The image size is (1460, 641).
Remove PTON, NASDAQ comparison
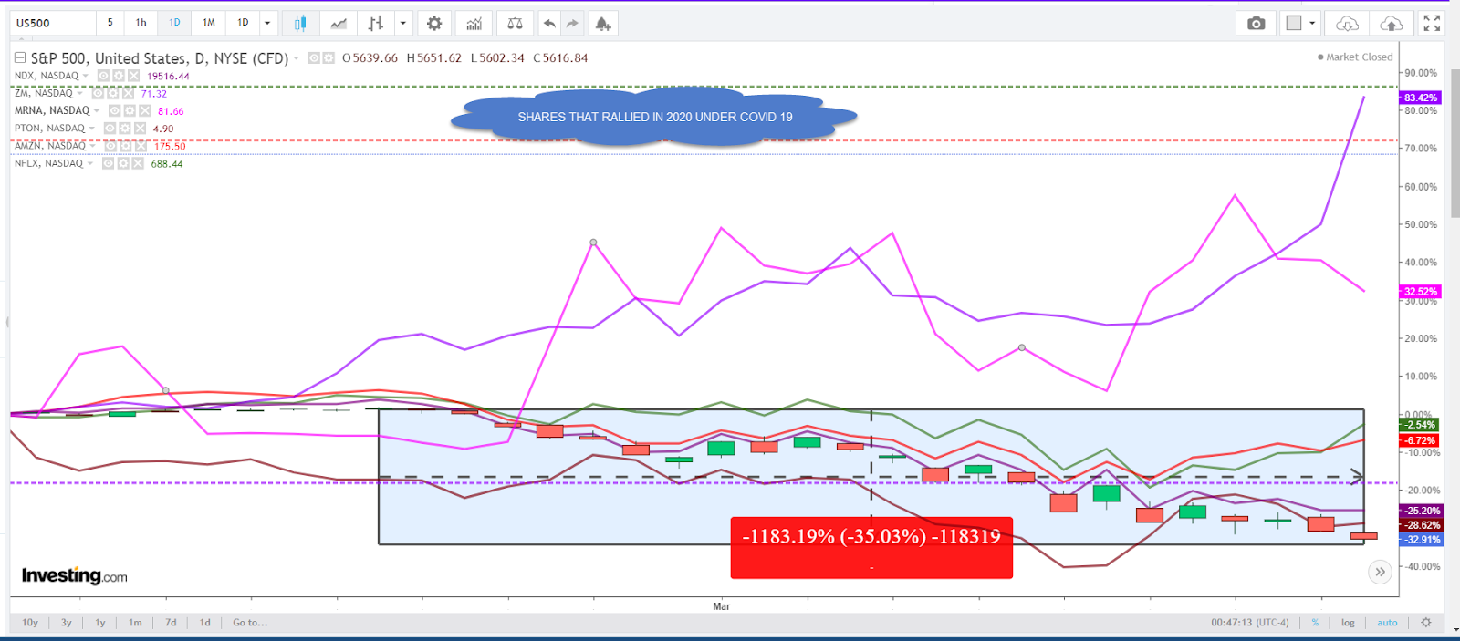tap(139, 129)
